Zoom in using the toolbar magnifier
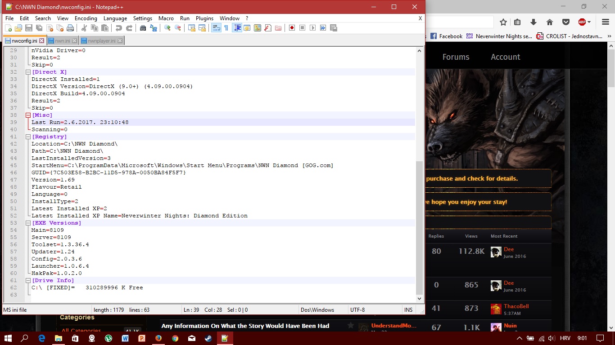 167,28
